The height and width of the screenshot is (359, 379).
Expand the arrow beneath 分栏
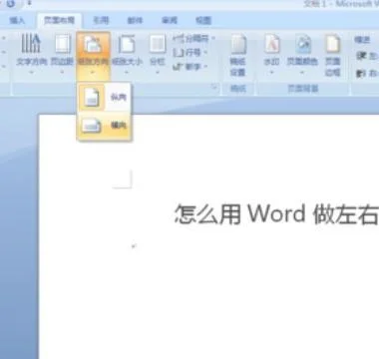158,72
